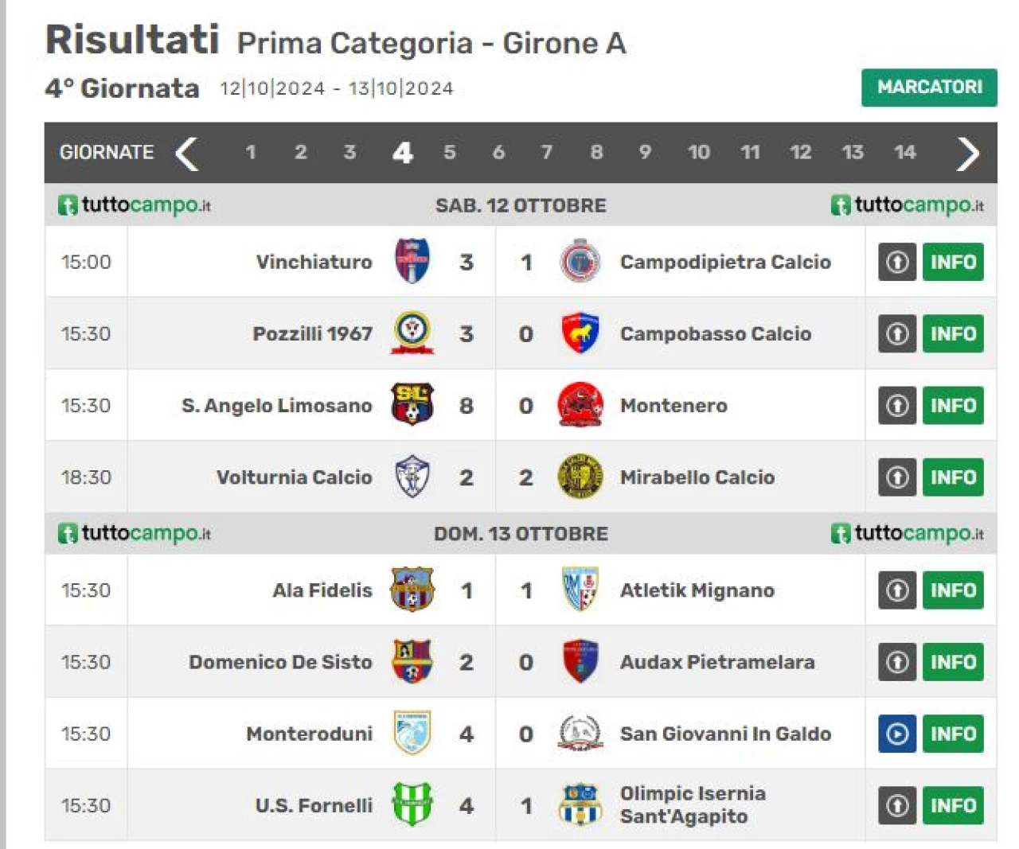Click the S. Angelo Limosano crest

[412, 405]
